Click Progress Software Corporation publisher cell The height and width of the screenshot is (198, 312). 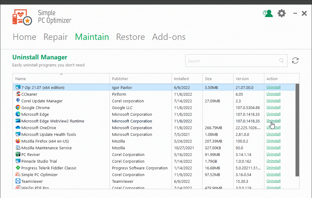click(x=140, y=168)
